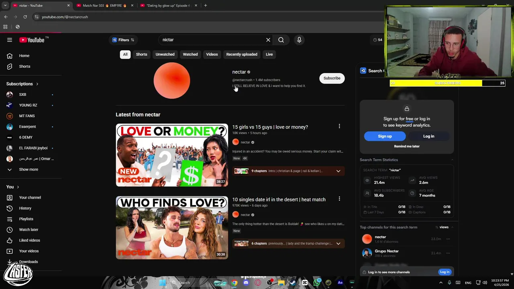Expand the 6 chapters list
The image size is (514, 289).
pos(338,244)
